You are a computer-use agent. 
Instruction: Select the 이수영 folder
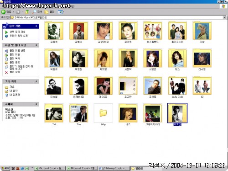pyautogui.click(x=202, y=60)
